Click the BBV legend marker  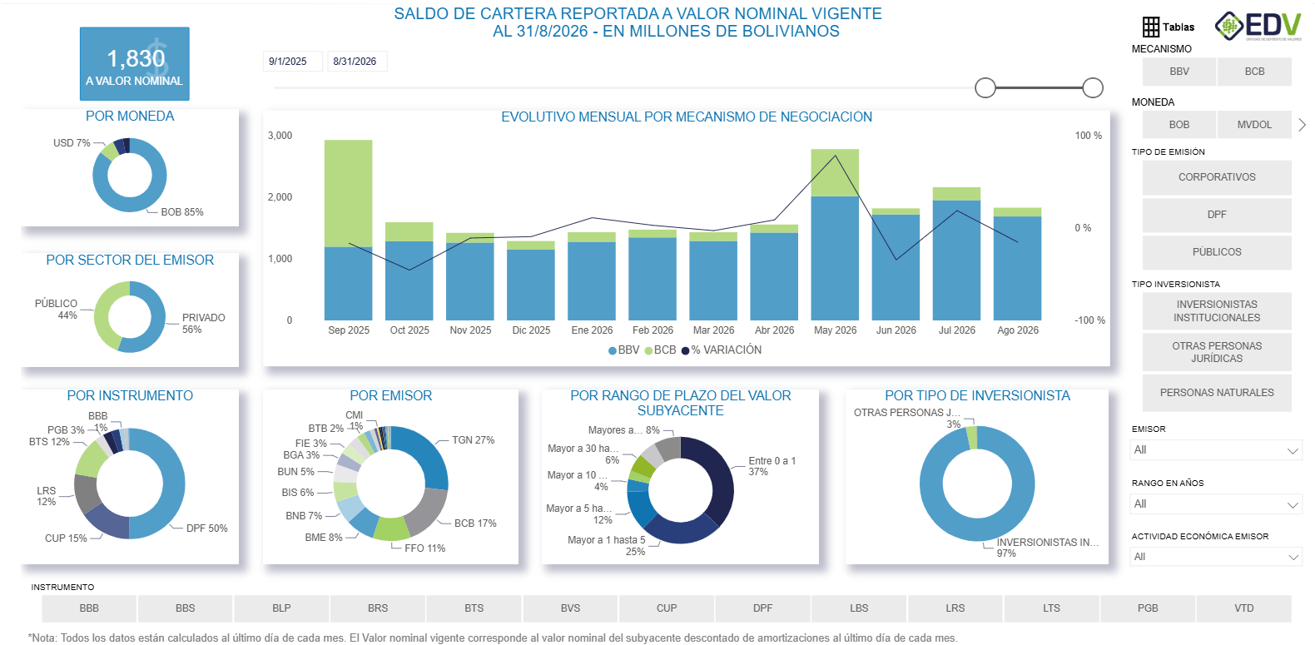click(613, 350)
